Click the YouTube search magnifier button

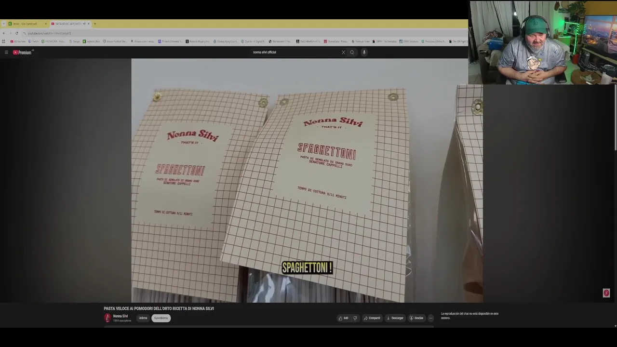coord(352,52)
